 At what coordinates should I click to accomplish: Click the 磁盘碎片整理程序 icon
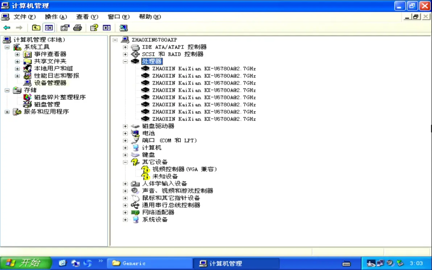coord(27,97)
